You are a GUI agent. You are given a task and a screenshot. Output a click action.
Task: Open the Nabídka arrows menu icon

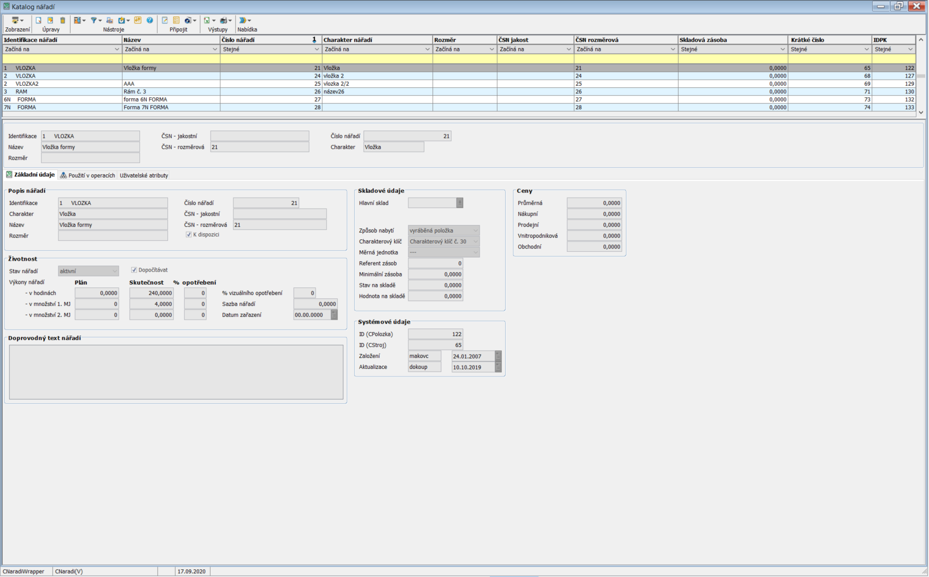pos(243,20)
